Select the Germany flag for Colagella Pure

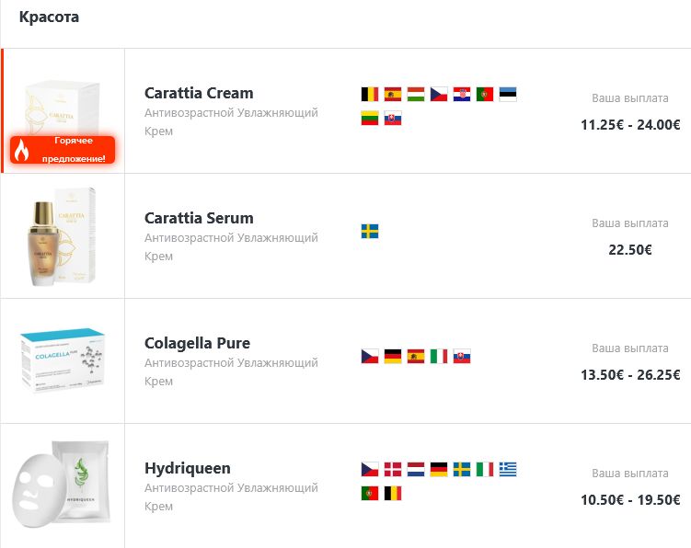tap(393, 356)
